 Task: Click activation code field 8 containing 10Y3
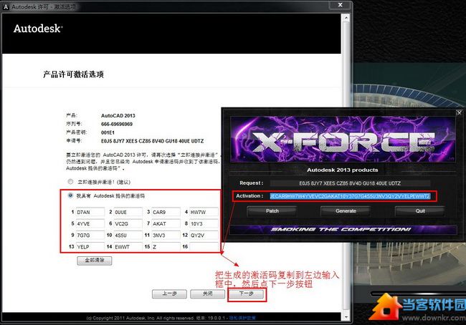click(x=204, y=223)
